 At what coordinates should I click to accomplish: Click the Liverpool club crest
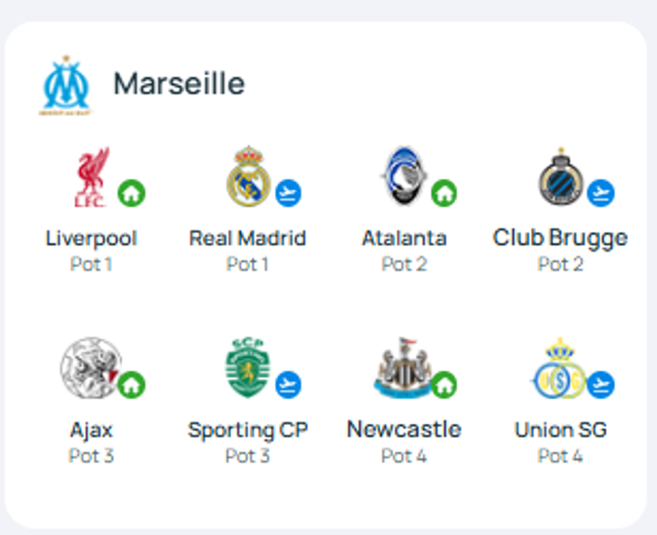[x=91, y=177]
